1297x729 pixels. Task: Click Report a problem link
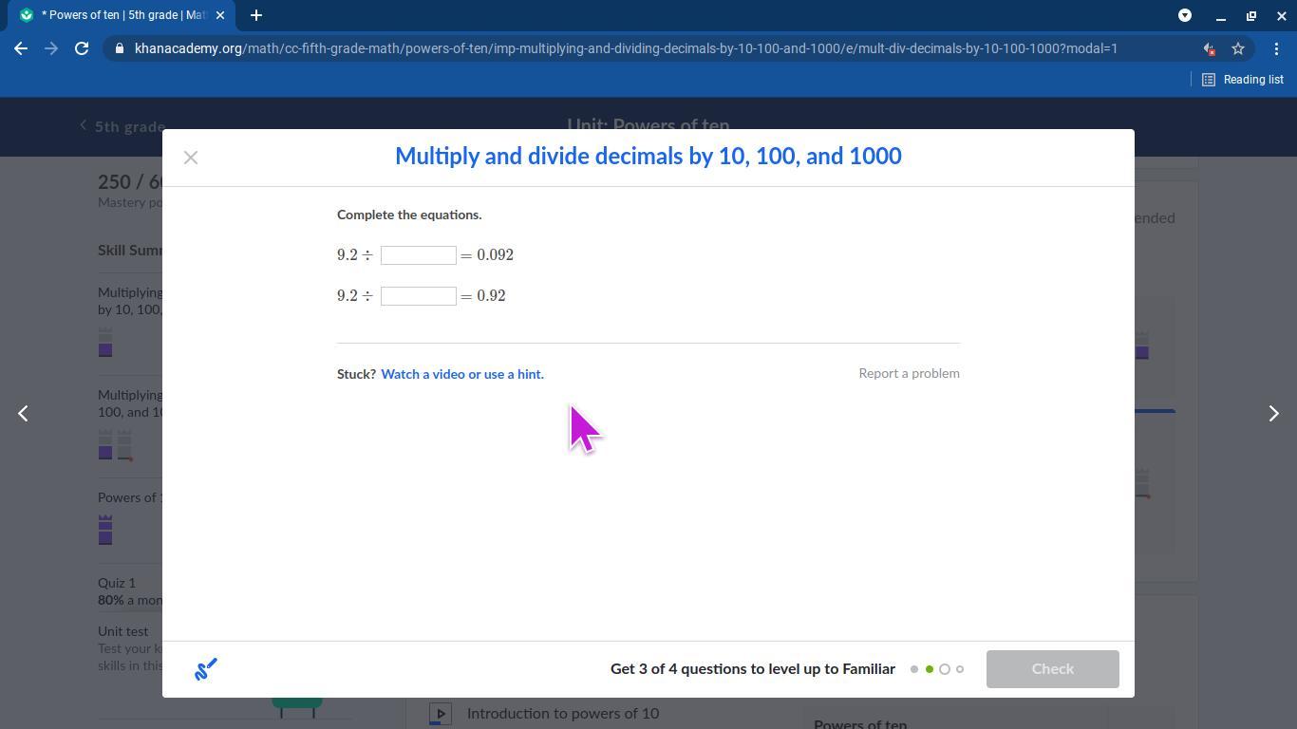coord(909,373)
